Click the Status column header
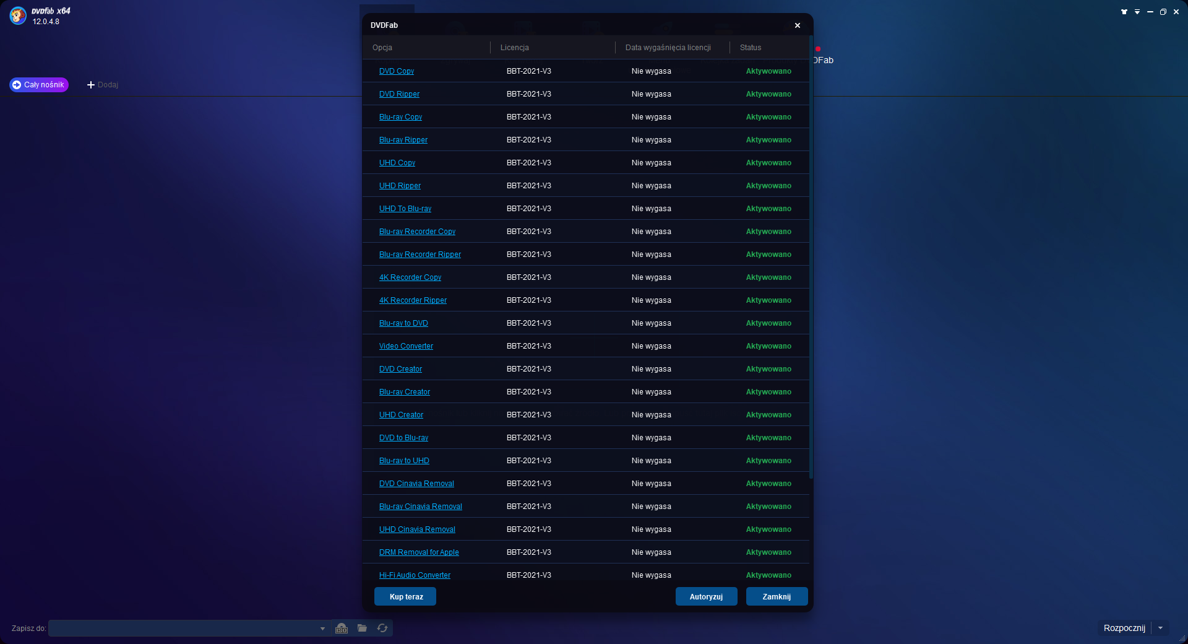Image resolution: width=1188 pixels, height=644 pixels. 751,48
